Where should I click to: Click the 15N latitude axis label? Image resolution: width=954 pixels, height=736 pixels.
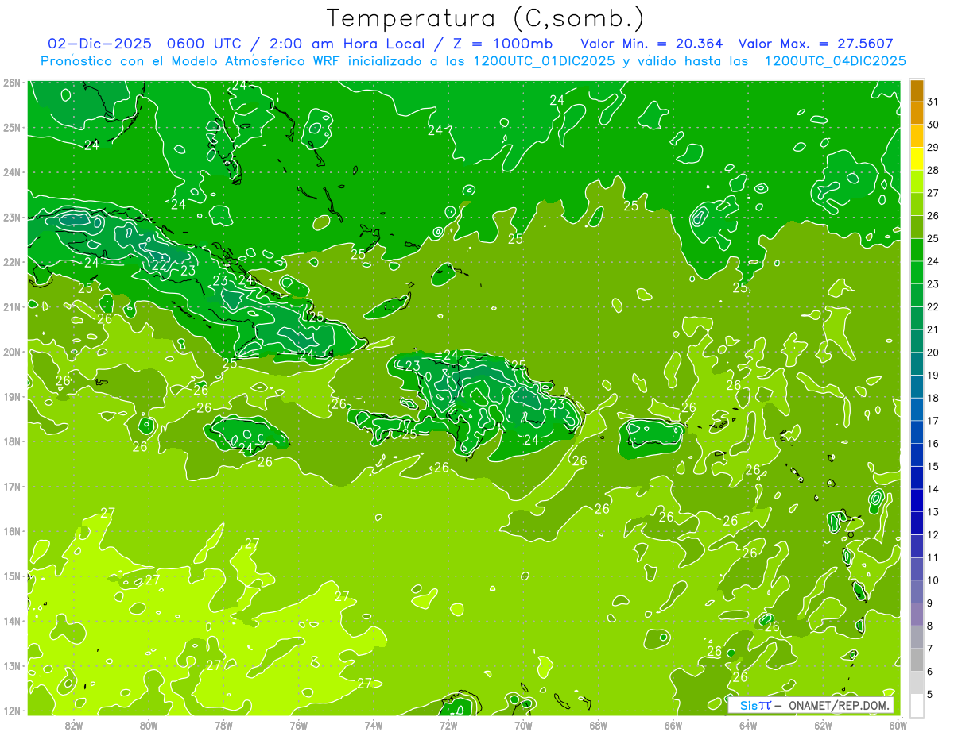[x=11, y=576]
